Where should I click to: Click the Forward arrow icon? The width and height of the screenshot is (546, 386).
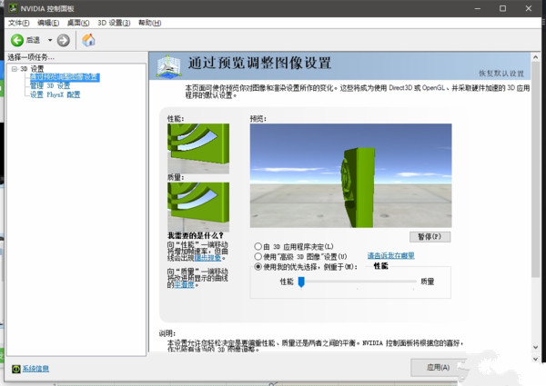click(x=63, y=40)
